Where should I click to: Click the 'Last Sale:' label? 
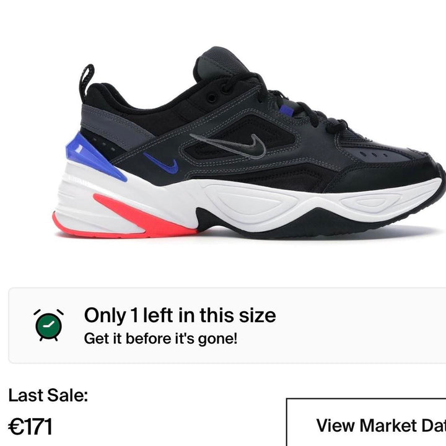coord(48,395)
